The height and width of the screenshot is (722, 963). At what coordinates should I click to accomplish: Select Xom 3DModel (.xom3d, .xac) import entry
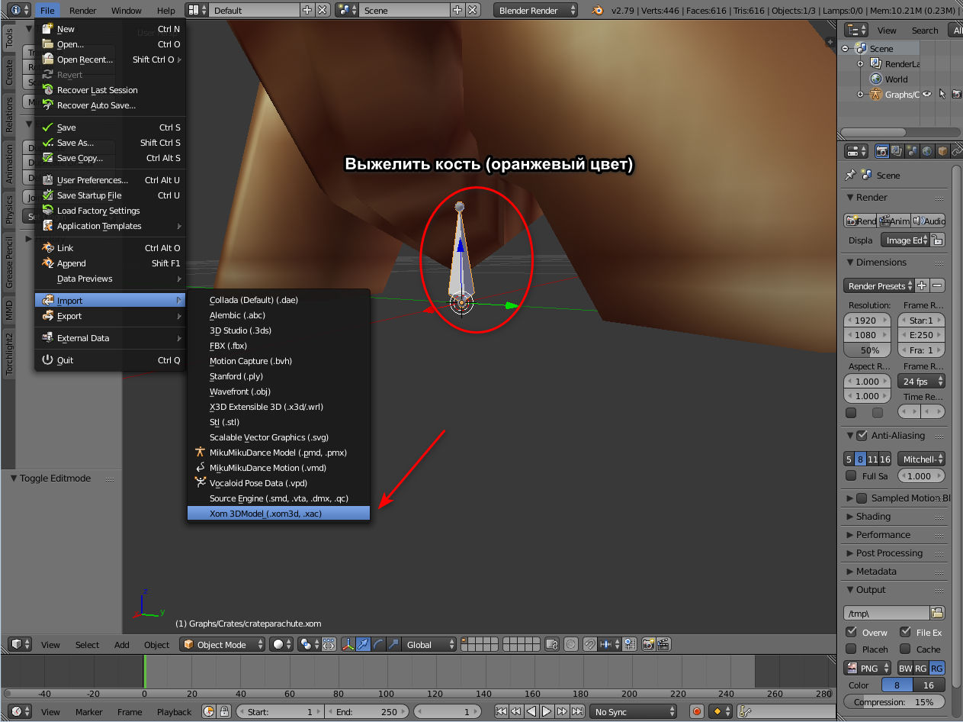tap(278, 514)
